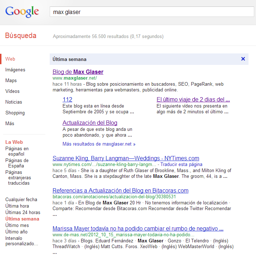Focus the search box containing max glaser
The image size is (256, 256).
(x=152, y=11)
